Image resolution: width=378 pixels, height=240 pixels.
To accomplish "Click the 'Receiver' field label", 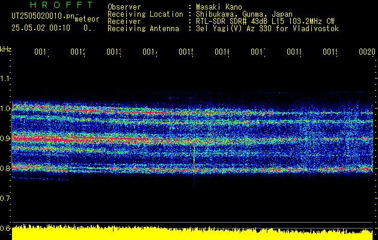I will click(124, 22).
